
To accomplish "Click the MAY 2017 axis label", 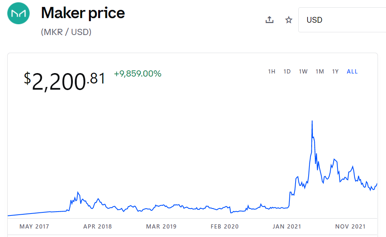I will (x=34, y=227).
